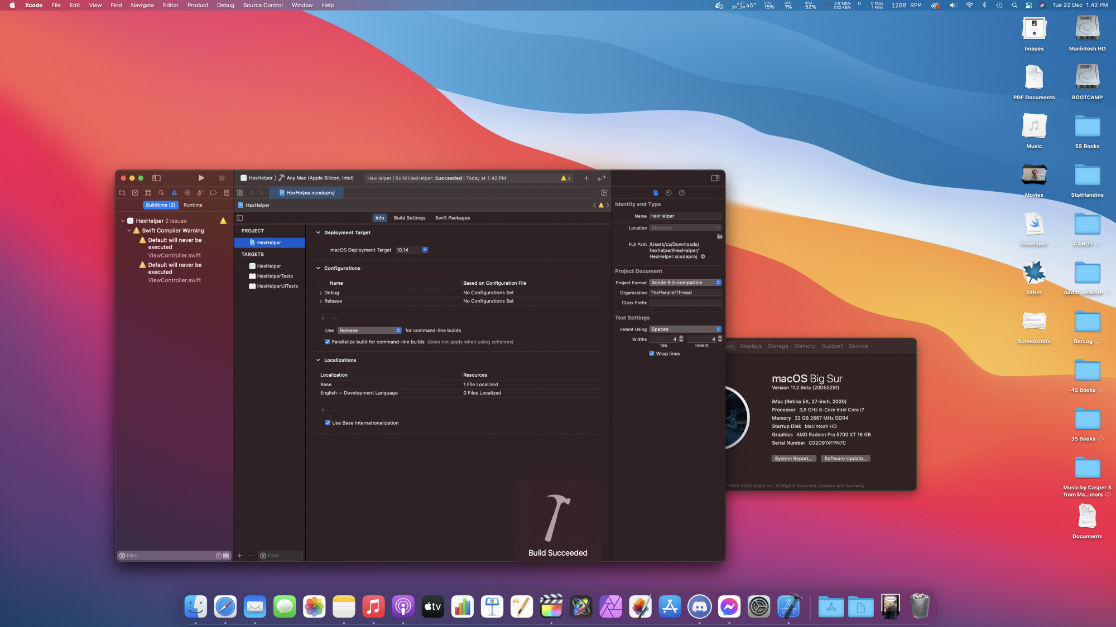Screen dimensions: 1116x627
Task: Switch to Runtime issues tab
Action: pos(193,205)
